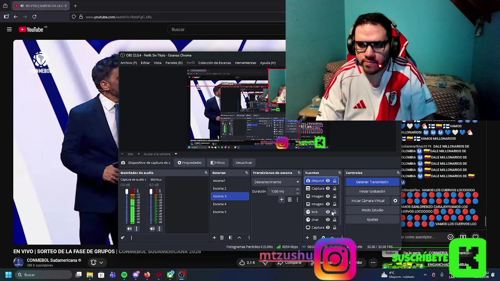Screen dimensions: 500x281
Task: Open OBS Ajustes settings
Action: pos(372,219)
